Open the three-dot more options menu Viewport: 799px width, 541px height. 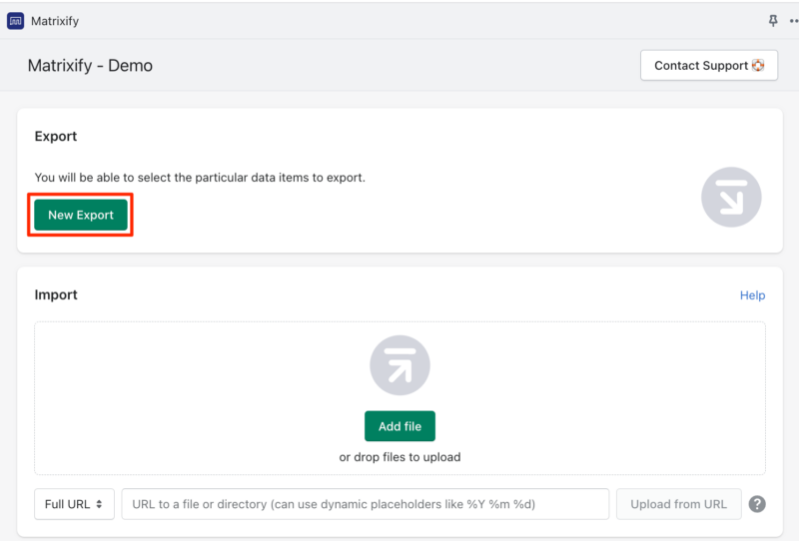[794, 21]
